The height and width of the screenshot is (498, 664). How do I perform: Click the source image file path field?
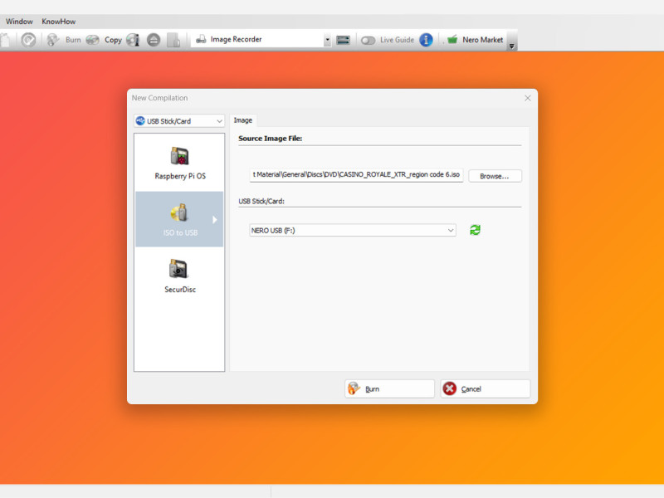pos(356,174)
